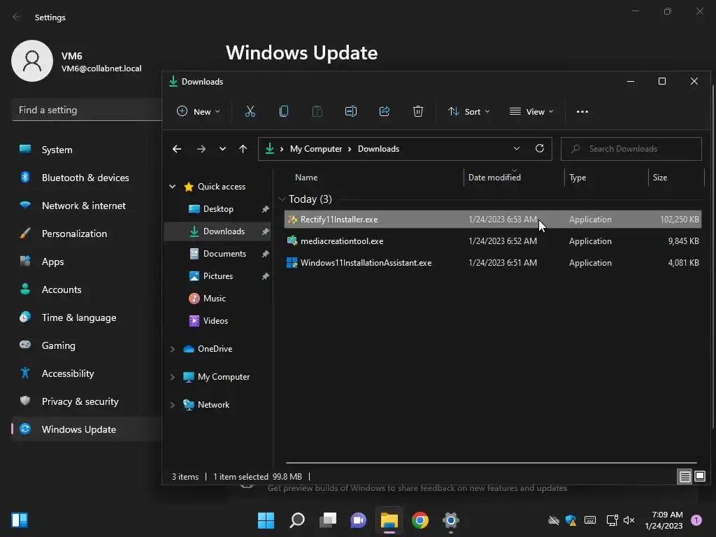Image resolution: width=716 pixels, height=537 pixels.
Task: Click the Delete trash icon
Action: pyautogui.click(x=418, y=111)
